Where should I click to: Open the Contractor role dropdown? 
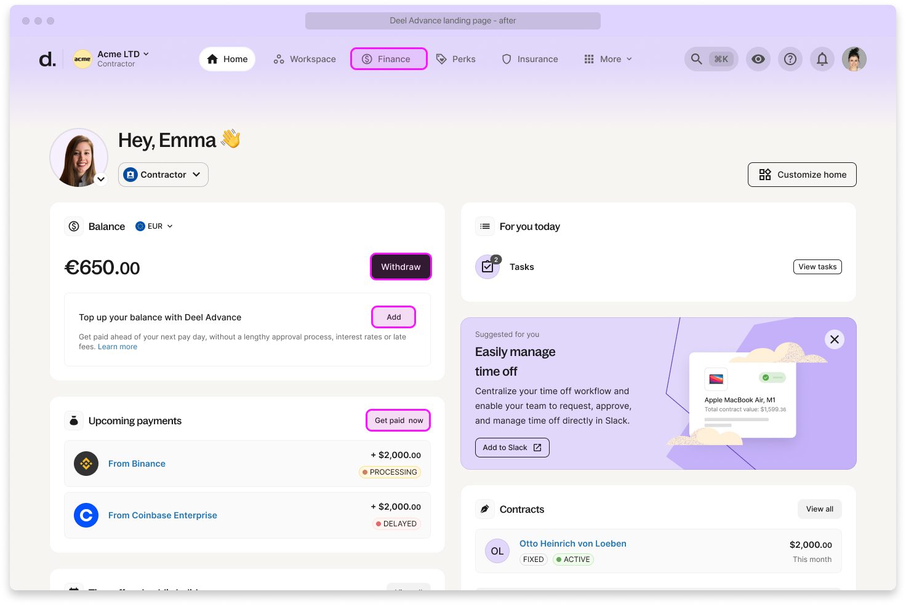tap(163, 175)
